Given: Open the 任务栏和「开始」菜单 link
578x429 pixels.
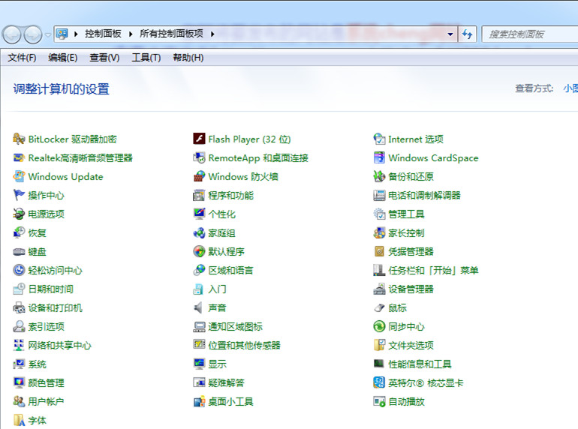Looking at the screenshot, I should point(434,270).
